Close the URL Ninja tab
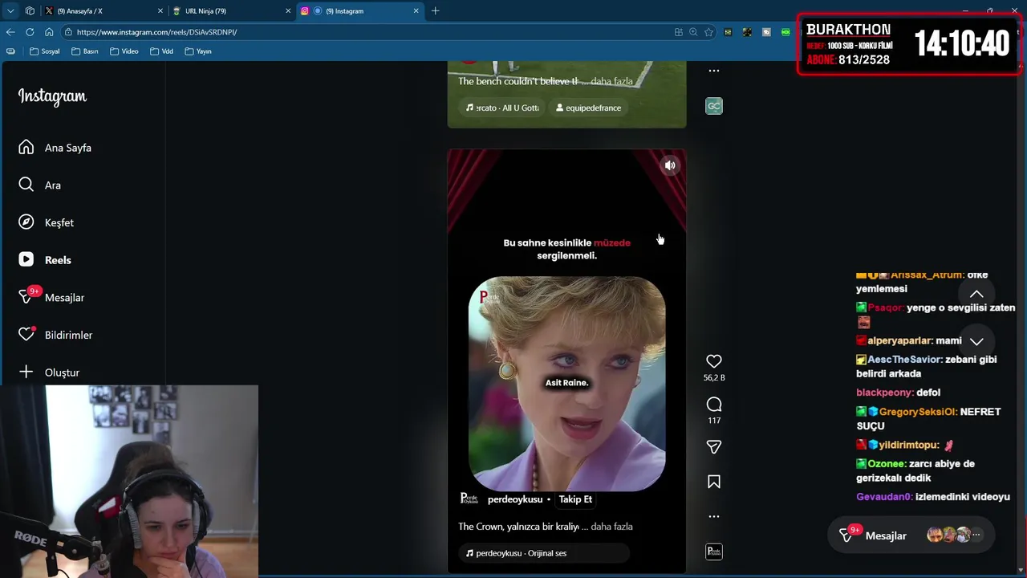The width and height of the screenshot is (1027, 578). coord(288,11)
